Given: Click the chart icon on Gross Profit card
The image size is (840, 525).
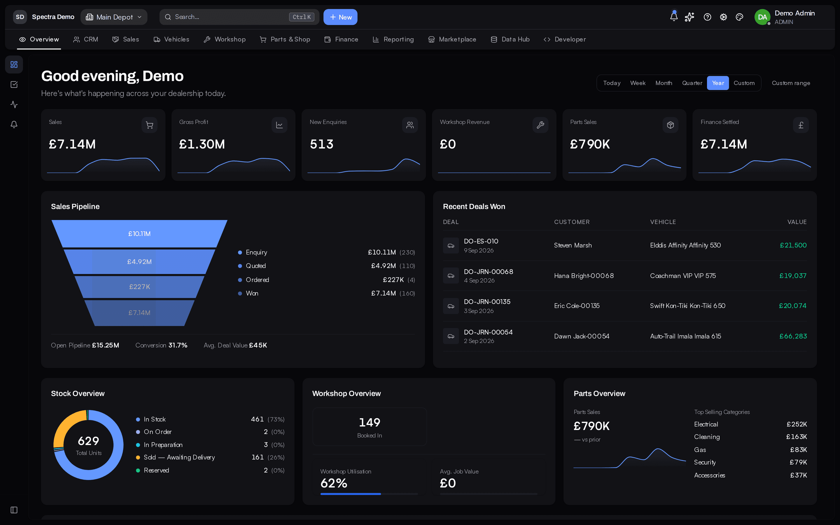Looking at the screenshot, I should tap(279, 125).
